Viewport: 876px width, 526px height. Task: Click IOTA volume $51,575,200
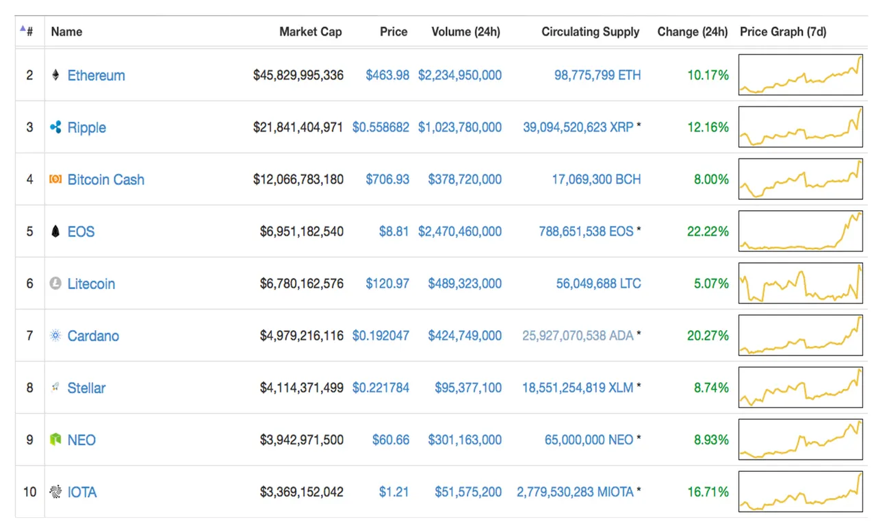point(469,492)
